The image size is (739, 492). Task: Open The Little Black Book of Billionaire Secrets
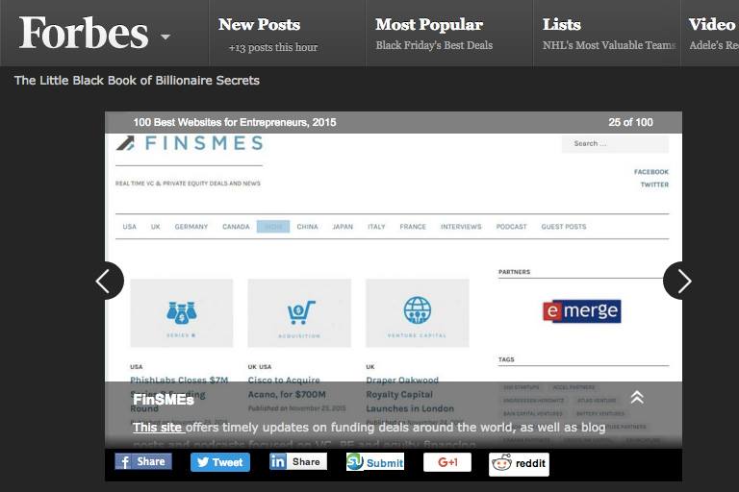click(137, 81)
